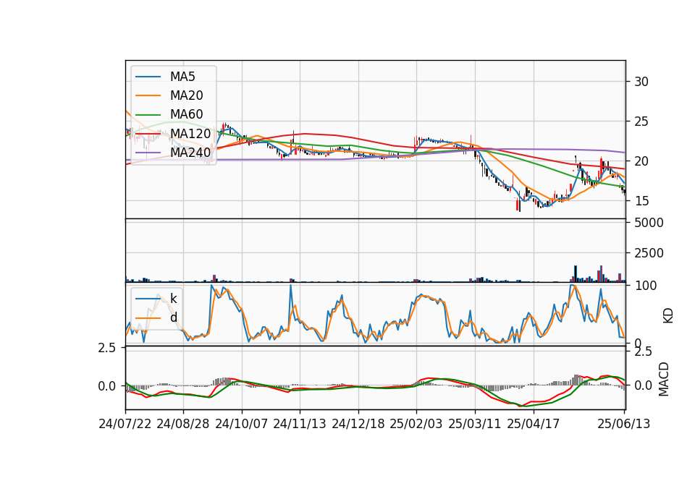Click the volume axis value 2500

tap(649, 253)
